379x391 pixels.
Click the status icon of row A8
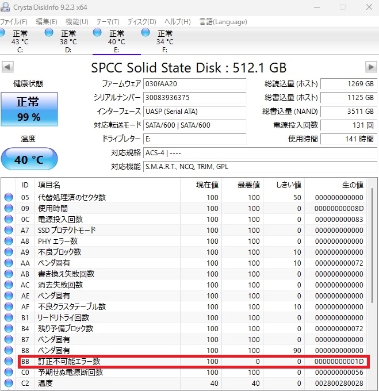[9, 241]
